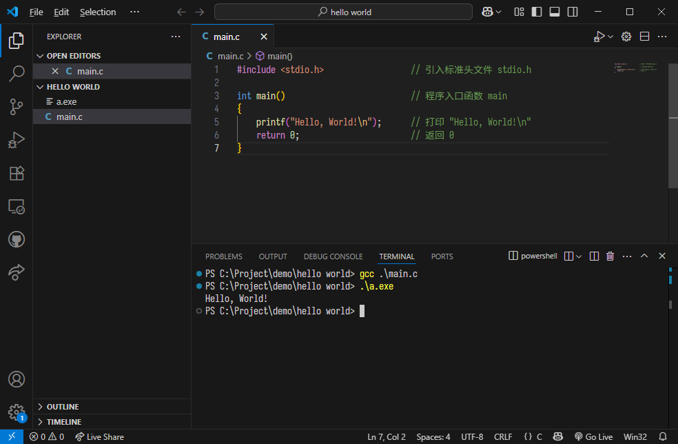
Task: Run the C file with the play button
Action: coord(599,36)
